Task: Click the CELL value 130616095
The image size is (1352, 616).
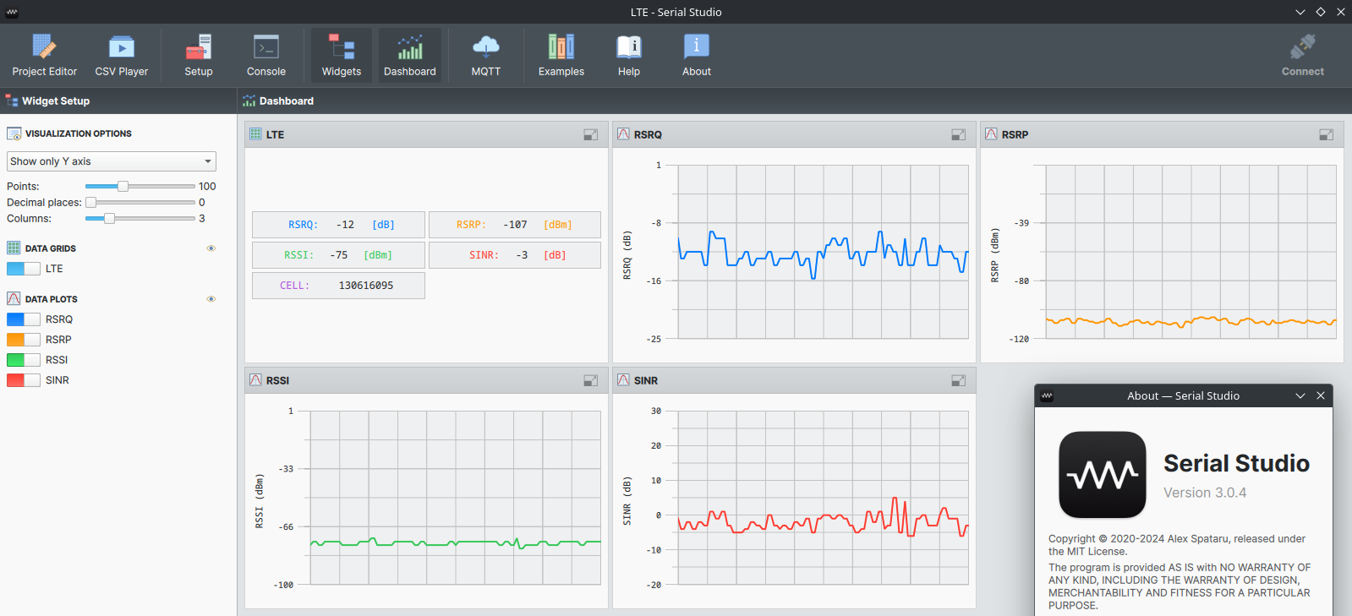Action: (366, 286)
